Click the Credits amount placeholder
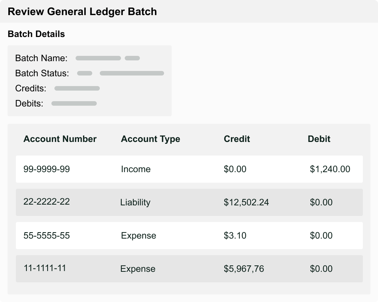The image size is (378, 302). [x=77, y=88]
